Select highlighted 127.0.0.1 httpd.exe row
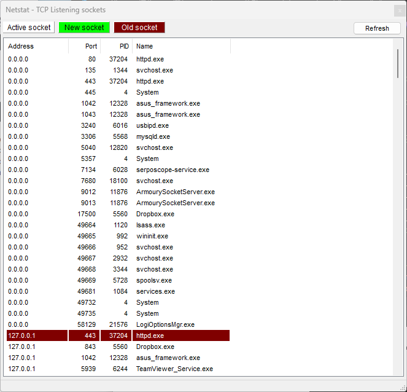This screenshot has height=392, width=407. [118, 335]
